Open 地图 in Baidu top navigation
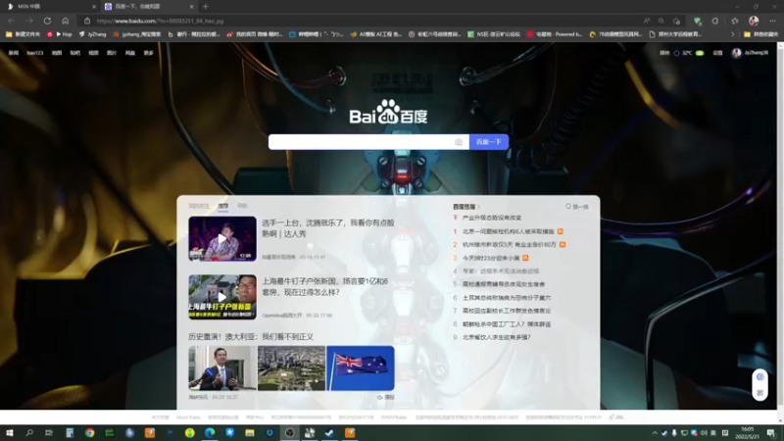 (x=57, y=53)
